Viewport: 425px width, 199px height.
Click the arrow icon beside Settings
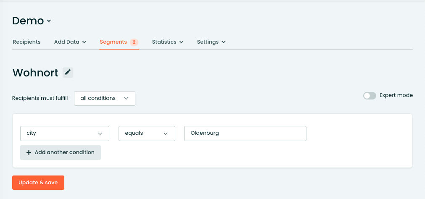tap(224, 42)
